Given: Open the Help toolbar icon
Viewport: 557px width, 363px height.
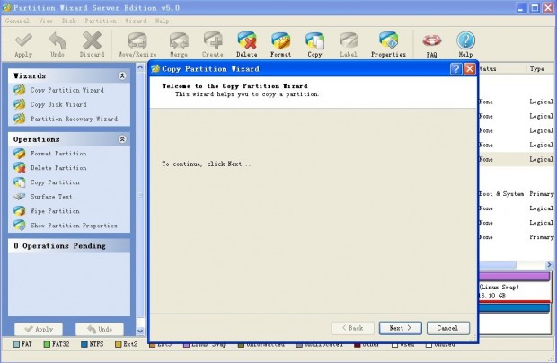Looking at the screenshot, I should point(465,44).
